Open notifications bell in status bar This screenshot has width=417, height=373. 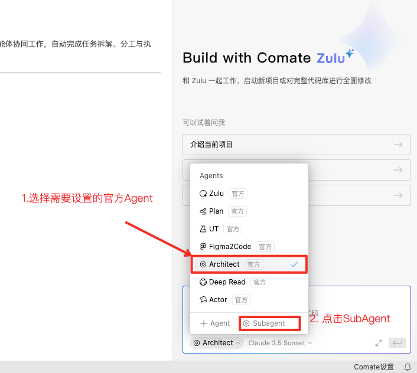pos(406,367)
